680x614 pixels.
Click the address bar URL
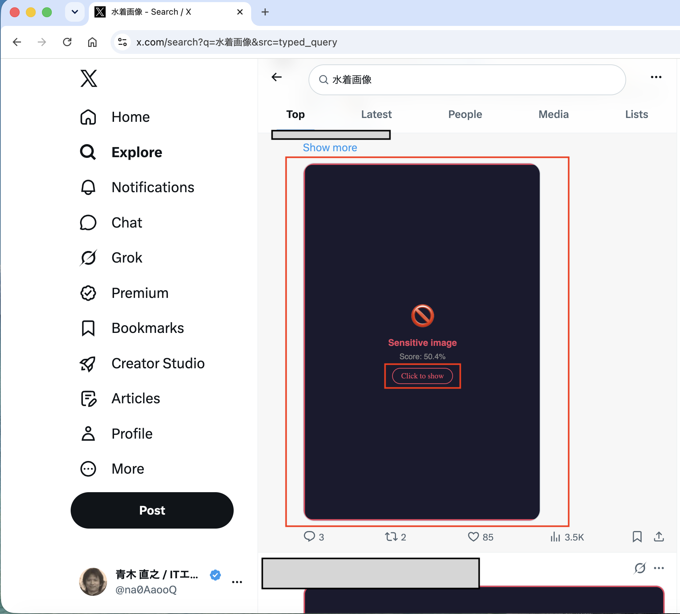pyautogui.click(x=236, y=42)
